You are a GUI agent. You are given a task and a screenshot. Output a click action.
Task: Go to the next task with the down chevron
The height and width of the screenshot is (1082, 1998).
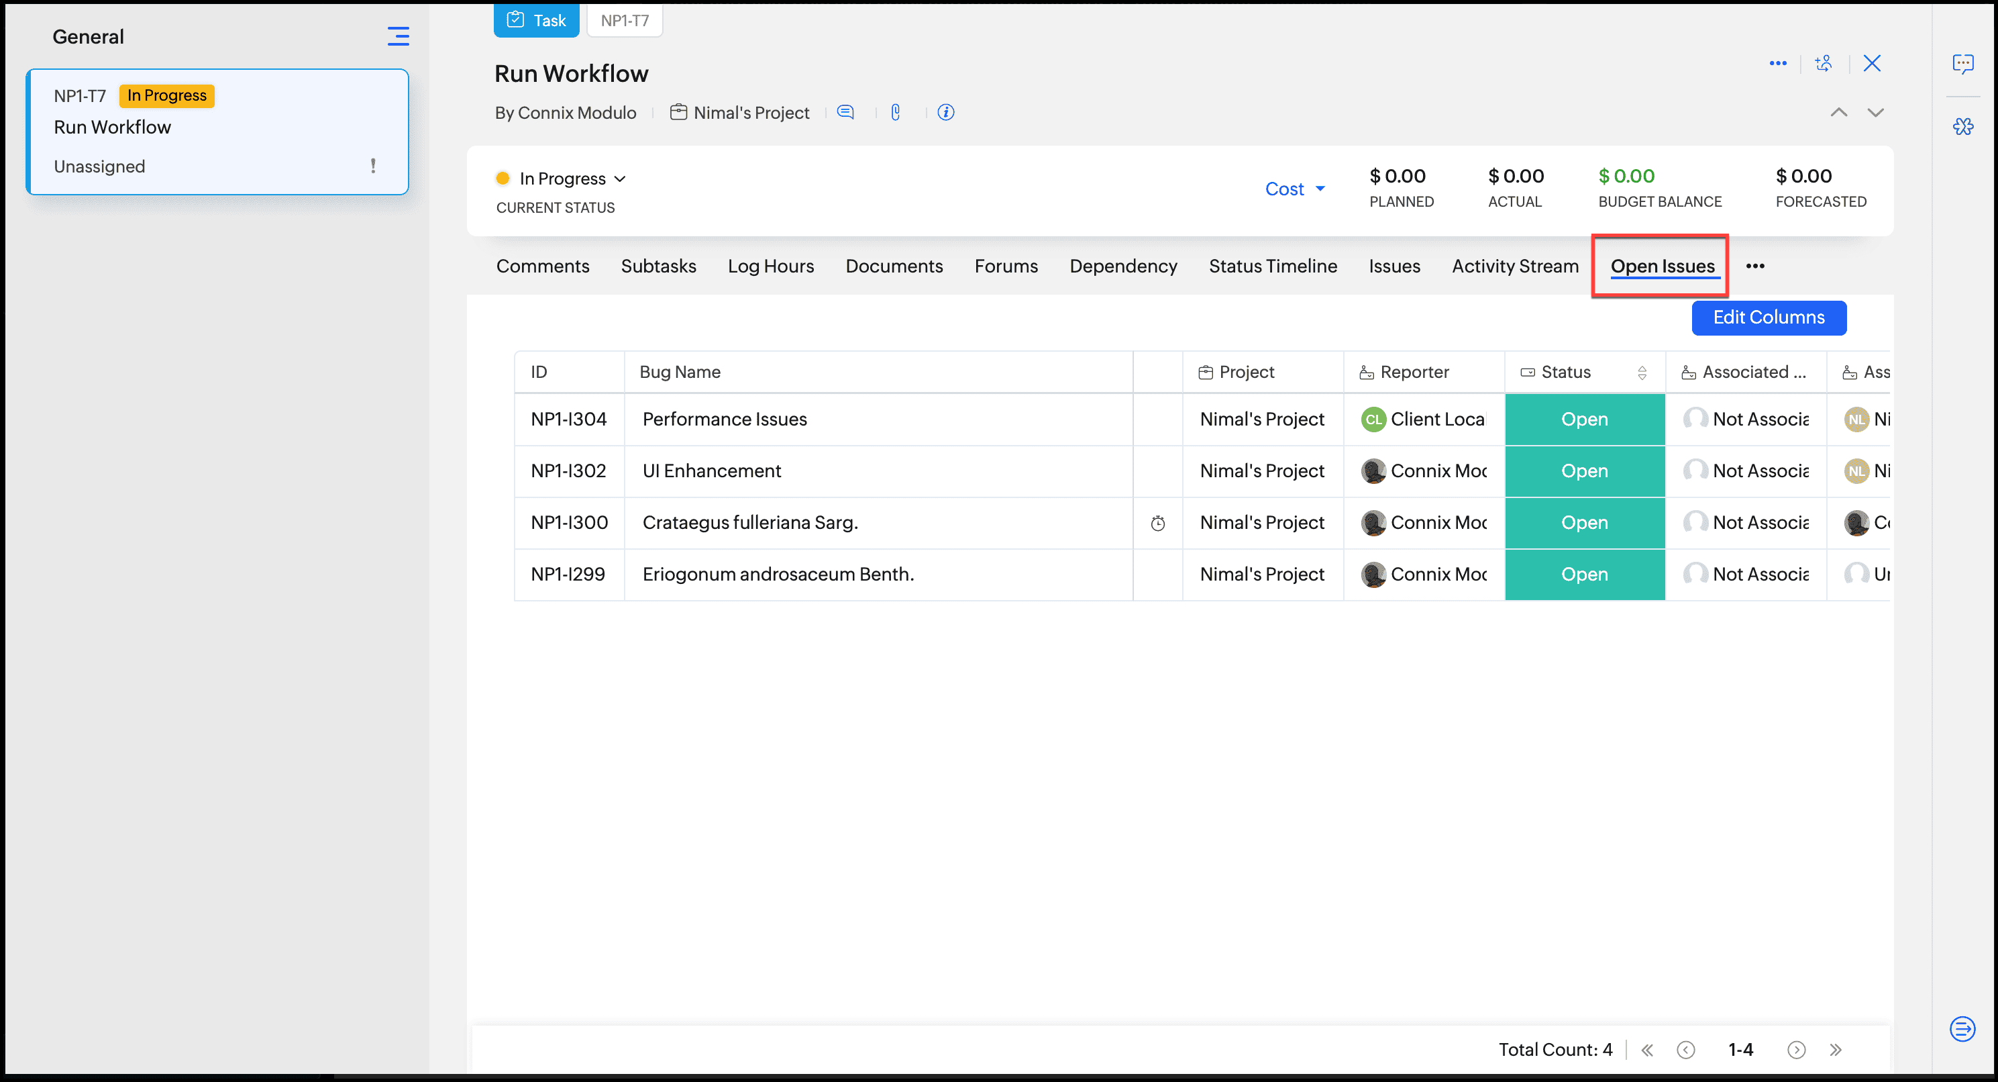pos(1875,113)
